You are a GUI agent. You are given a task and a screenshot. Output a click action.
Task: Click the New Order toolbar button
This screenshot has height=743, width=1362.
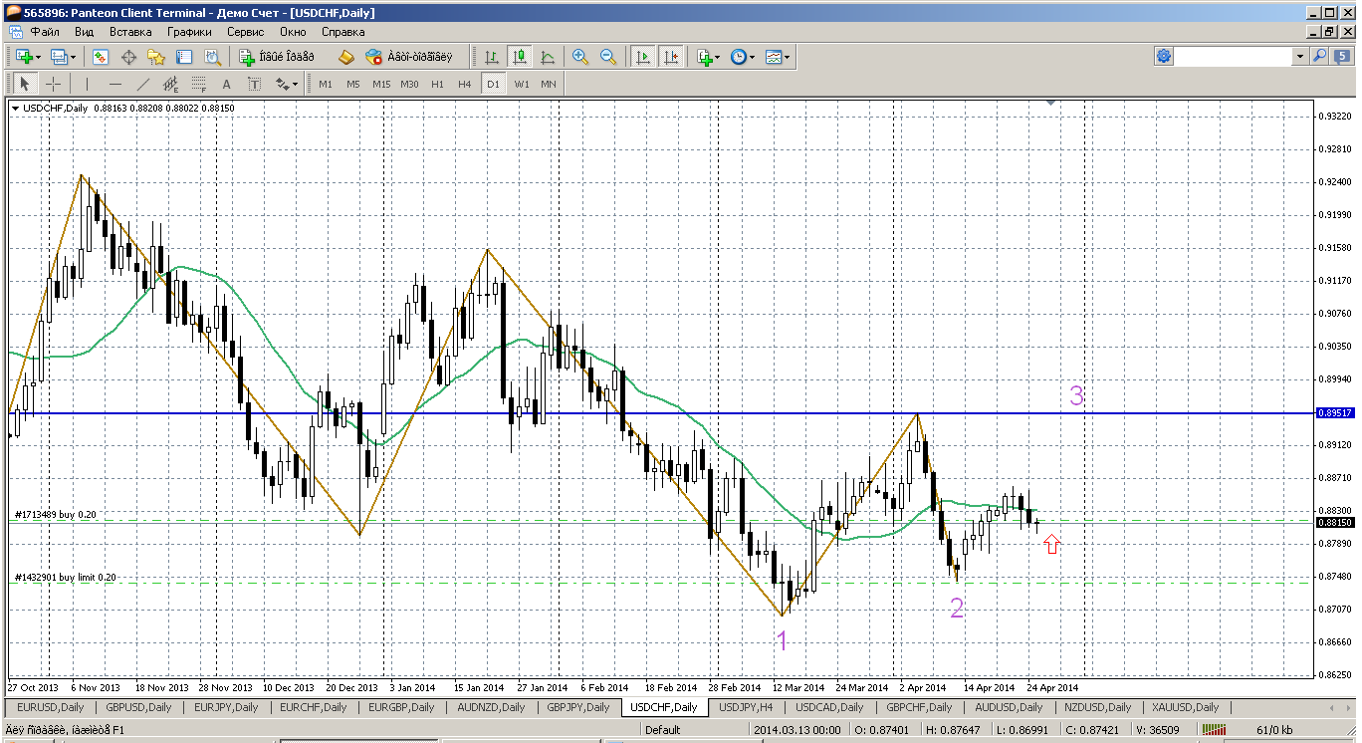coord(276,57)
